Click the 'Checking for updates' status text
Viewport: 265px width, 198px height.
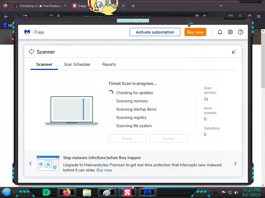click(135, 93)
